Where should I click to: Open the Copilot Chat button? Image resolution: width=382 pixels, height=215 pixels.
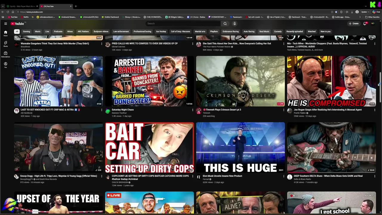point(376,12)
